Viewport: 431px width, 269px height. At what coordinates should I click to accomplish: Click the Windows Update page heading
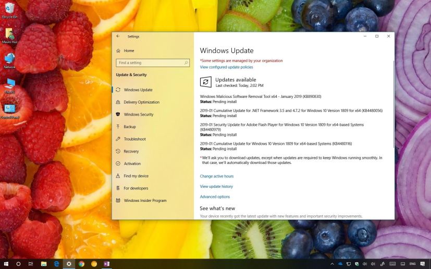[227, 50]
